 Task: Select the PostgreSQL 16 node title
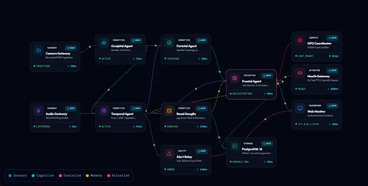click(252, 149)
